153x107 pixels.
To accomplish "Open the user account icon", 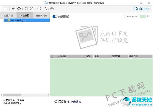I will tap(52, 9).
